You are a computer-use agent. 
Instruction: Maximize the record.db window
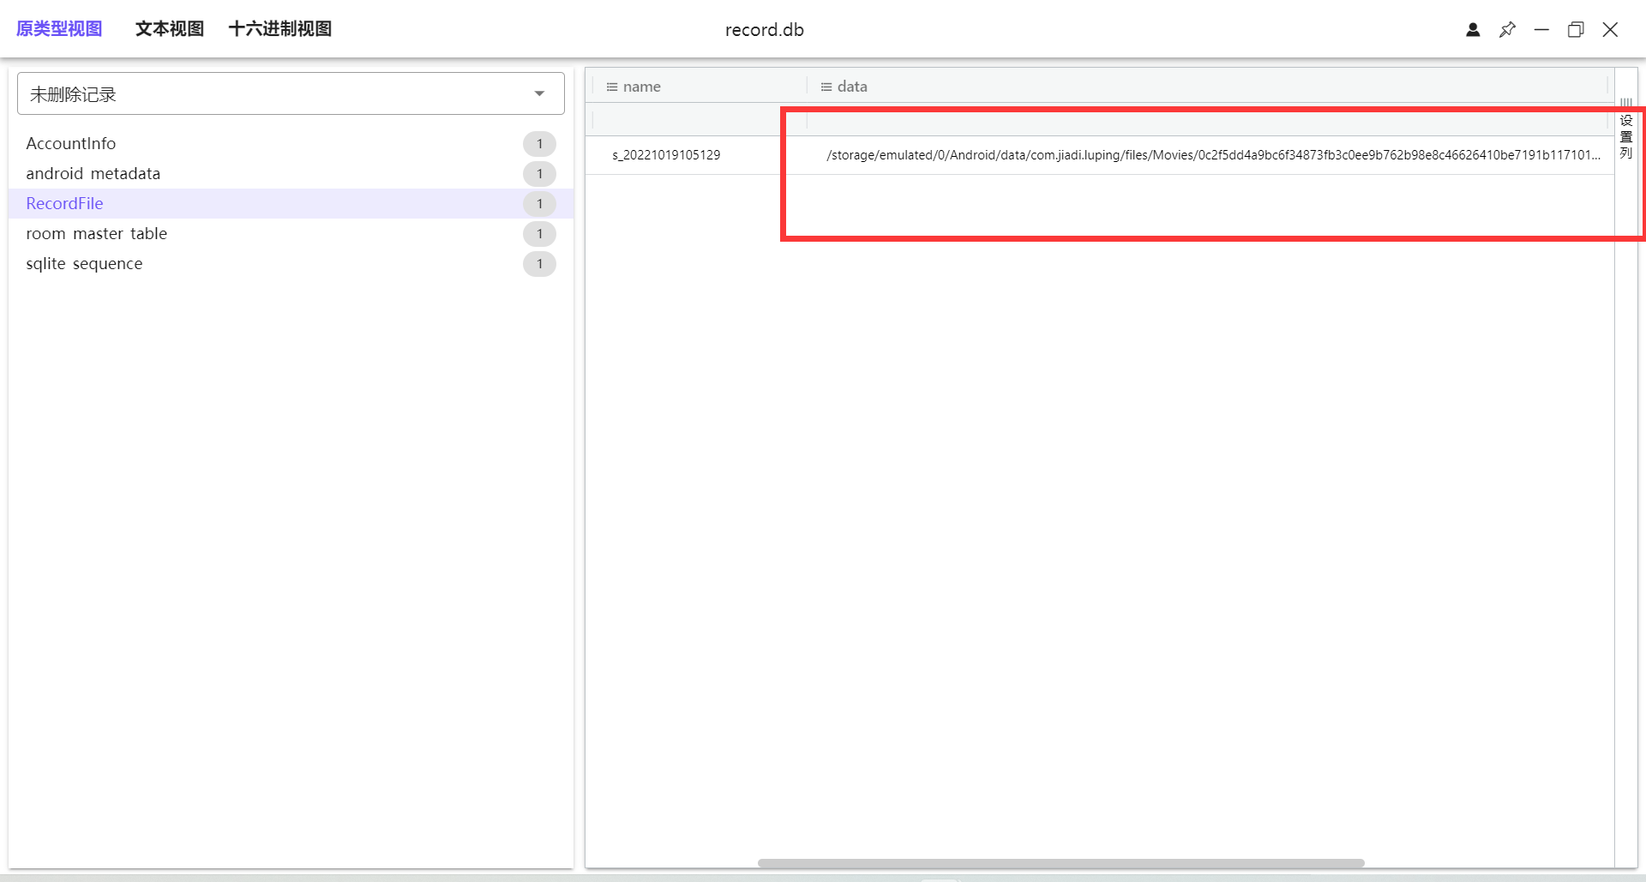1576,30
